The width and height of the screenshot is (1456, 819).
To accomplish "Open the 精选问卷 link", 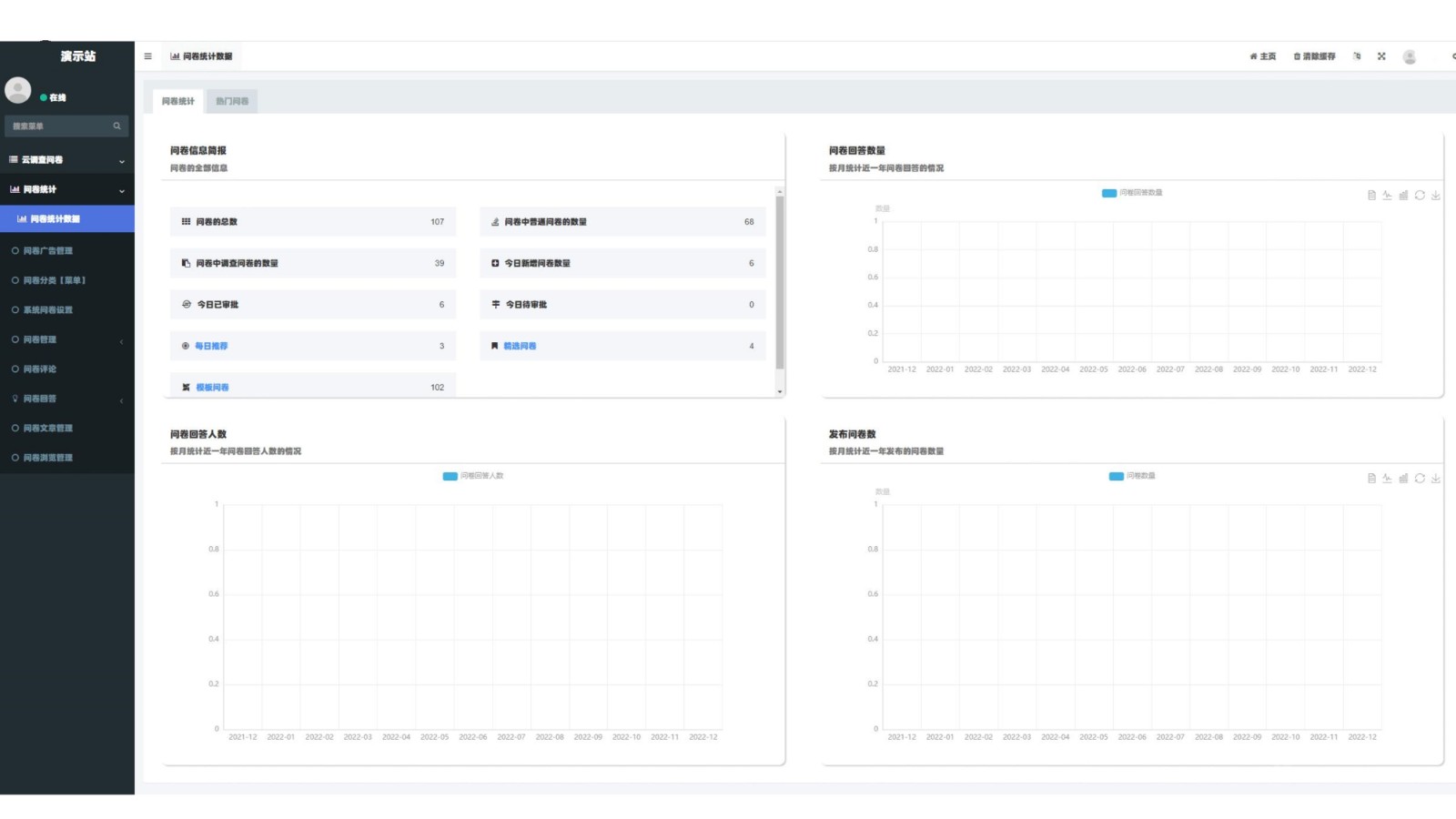I will pos(520,346).
